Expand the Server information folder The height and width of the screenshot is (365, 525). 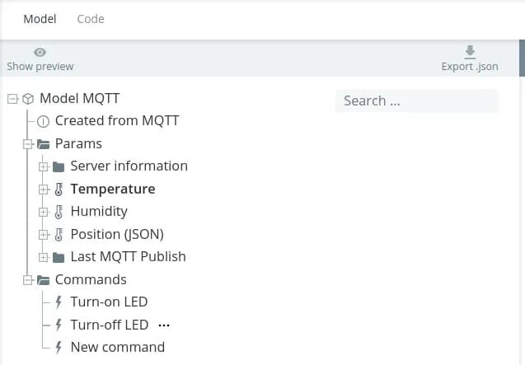[x=44, y=166]
